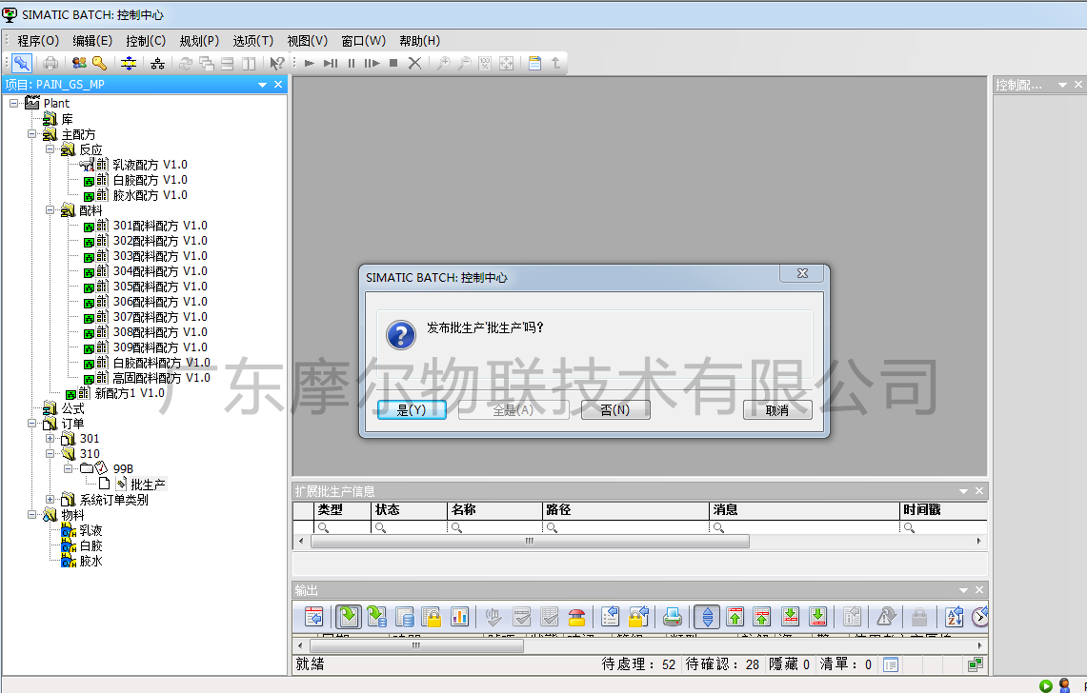Screen dimensions: 1087x693
Task: Click the 类型 column filter field
Action: click(x=343, y=528)
